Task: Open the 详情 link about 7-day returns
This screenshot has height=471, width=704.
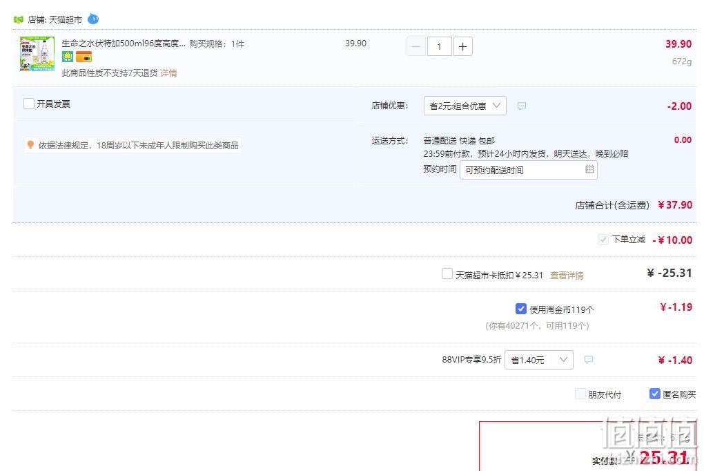Action: (169, 73)
